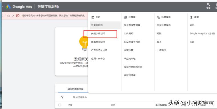Click the lightbulb illustration
217x109 pixels.
[x=84, y=43]
